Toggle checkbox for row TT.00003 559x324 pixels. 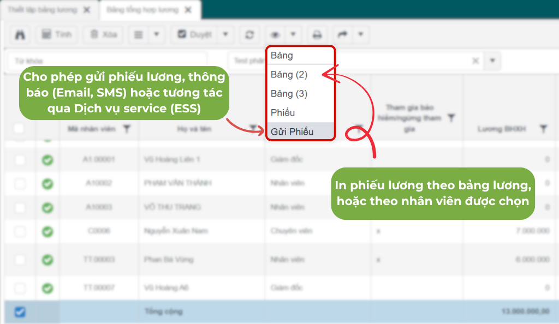pos(20,260)
